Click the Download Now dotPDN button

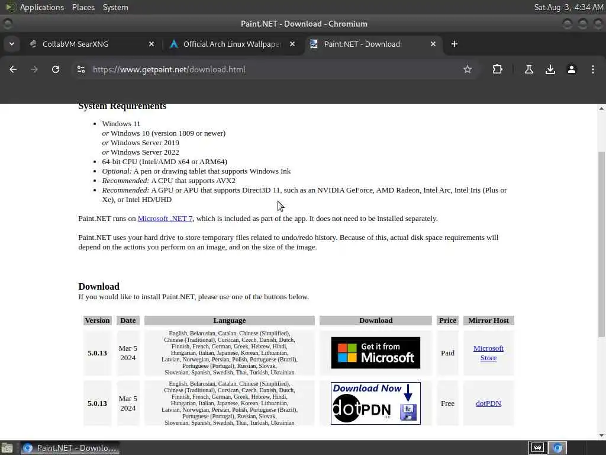point(376,403)
